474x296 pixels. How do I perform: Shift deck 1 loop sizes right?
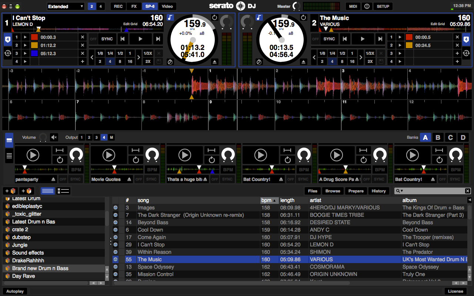pos(138,57)
